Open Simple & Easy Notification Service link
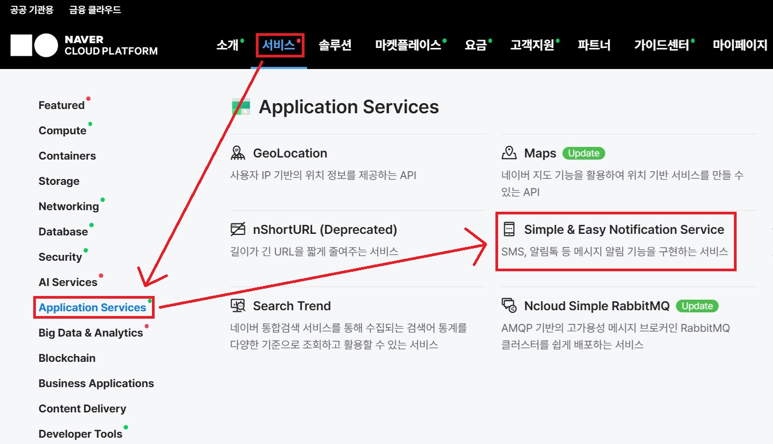The image size is (773, 444). tap(624, 230)
